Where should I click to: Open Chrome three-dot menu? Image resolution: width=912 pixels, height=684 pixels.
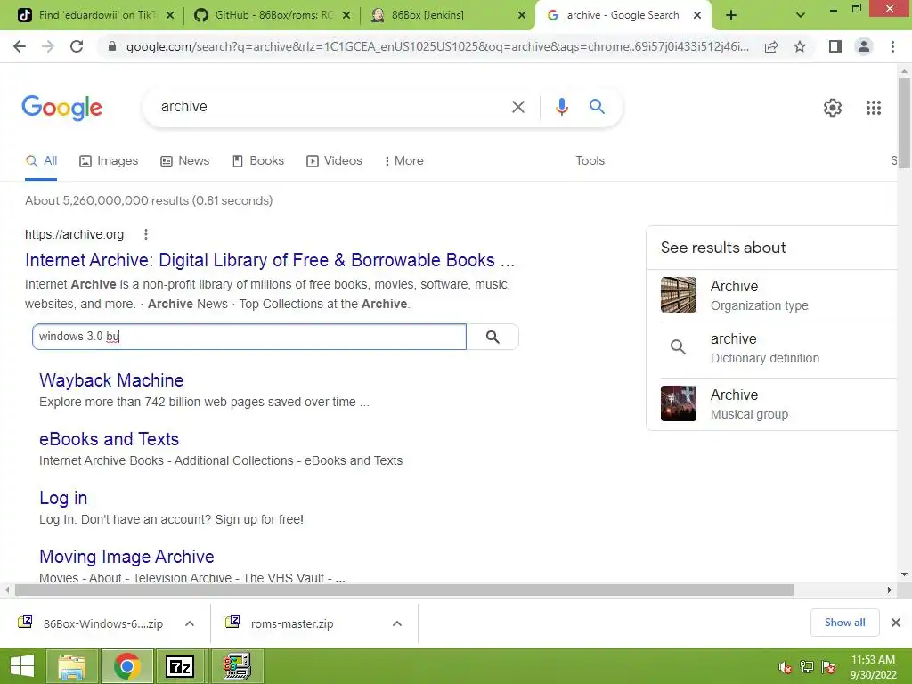892,46
